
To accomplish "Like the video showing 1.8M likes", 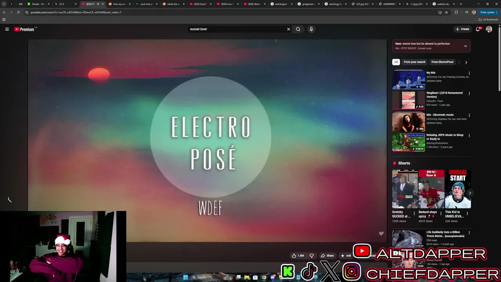I will (x=298, y=256).
